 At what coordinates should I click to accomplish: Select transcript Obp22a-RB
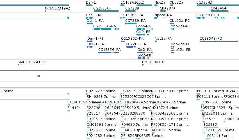click(181, 26)
